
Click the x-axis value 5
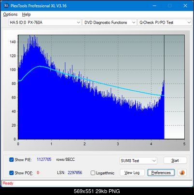pyautogui.click(x=184, y=144)
